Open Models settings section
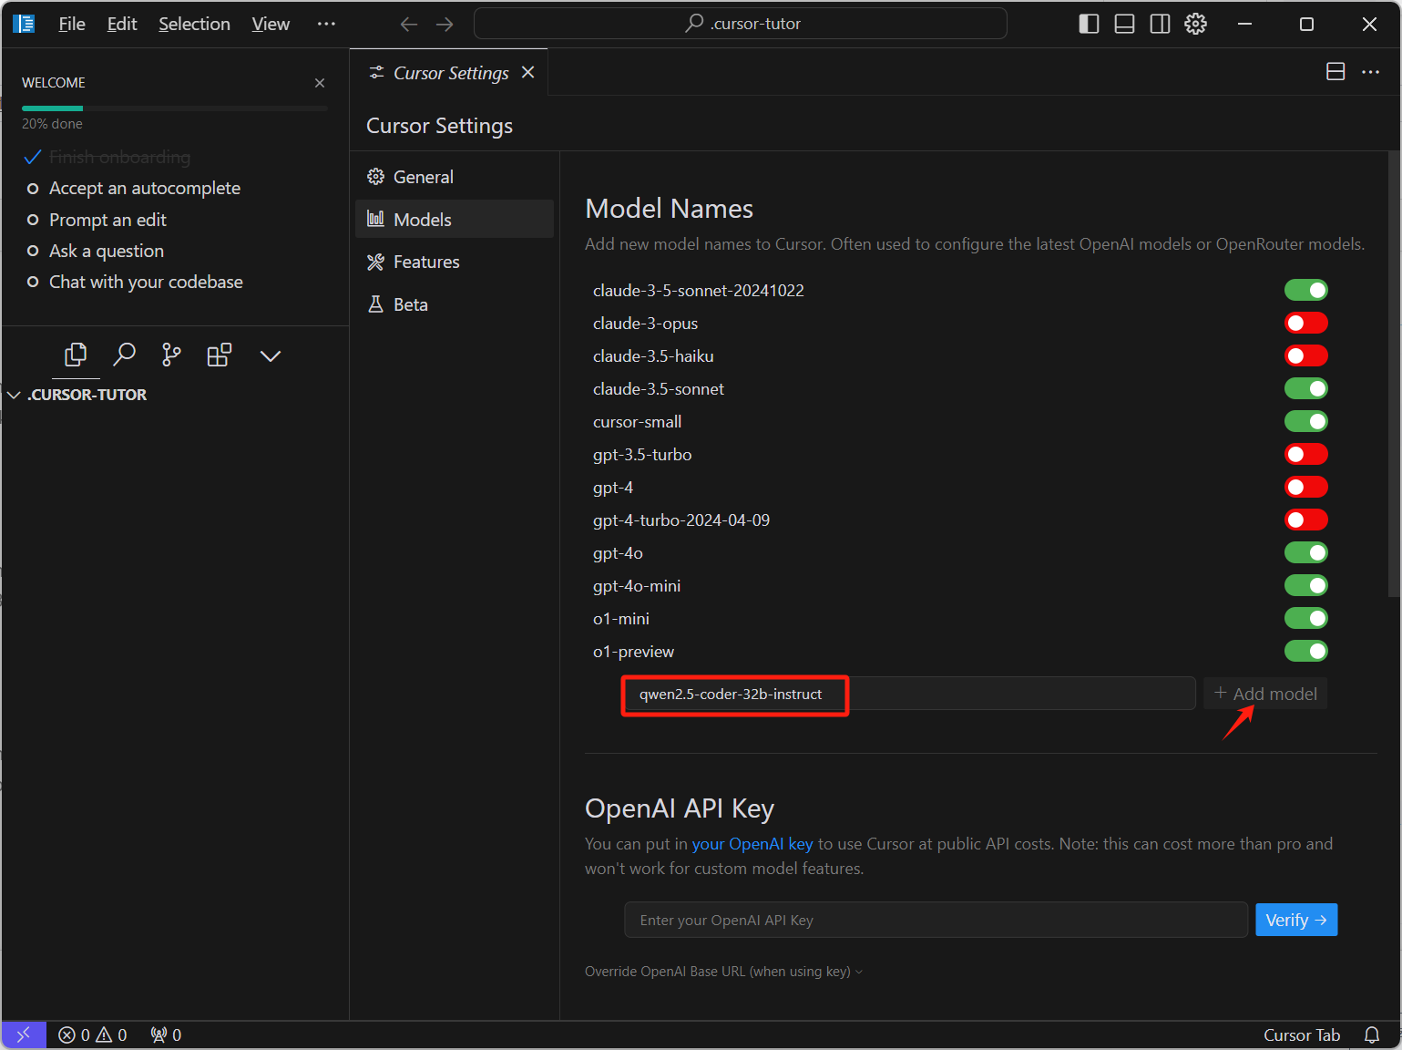The width and height of the screenshot is (1402, 1050). tap(455, 219)
